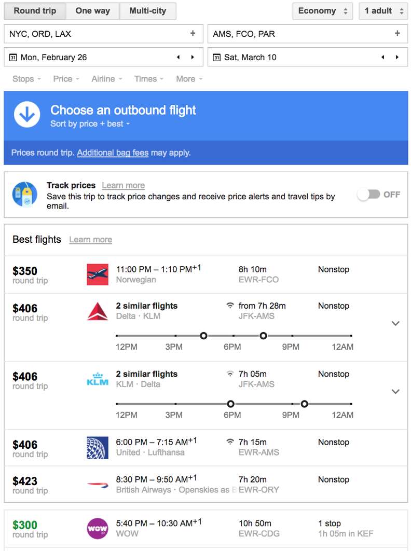The height and width of the screenshot is (551, 411).
Task: Click the add destination plus on AMS, FCO, PAR field
Action: point(398,33)
